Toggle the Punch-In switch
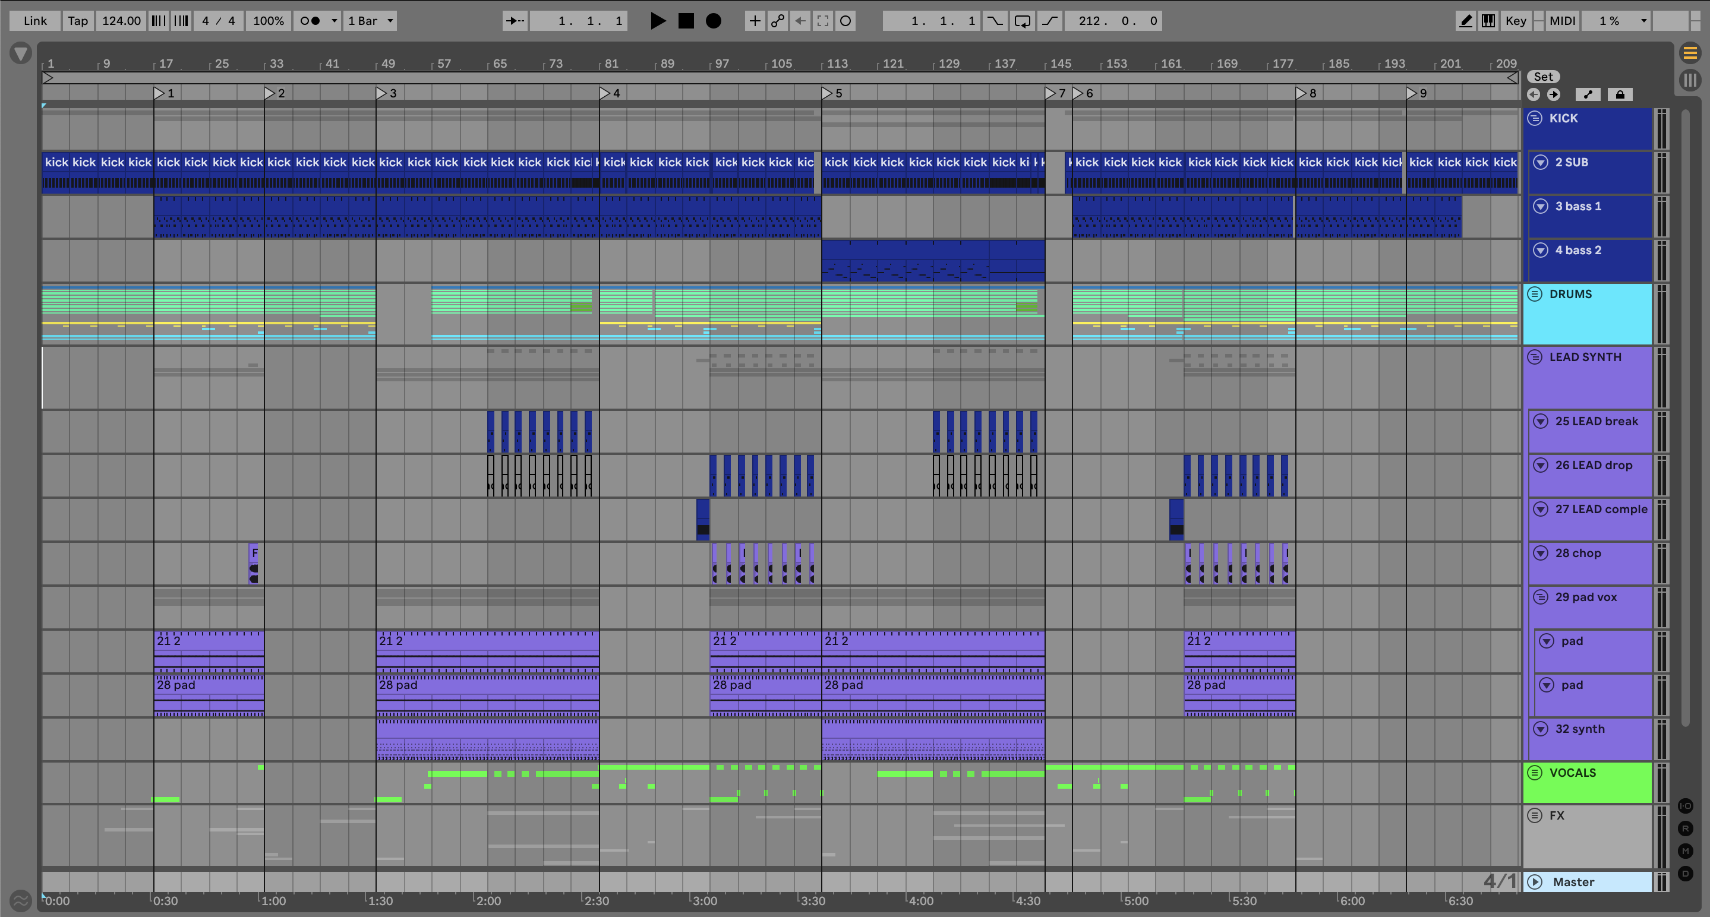Screen dimensions: 1710x917 995,21
